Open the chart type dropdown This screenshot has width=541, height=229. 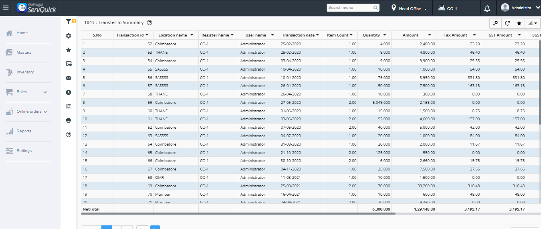tap(533, 23)
